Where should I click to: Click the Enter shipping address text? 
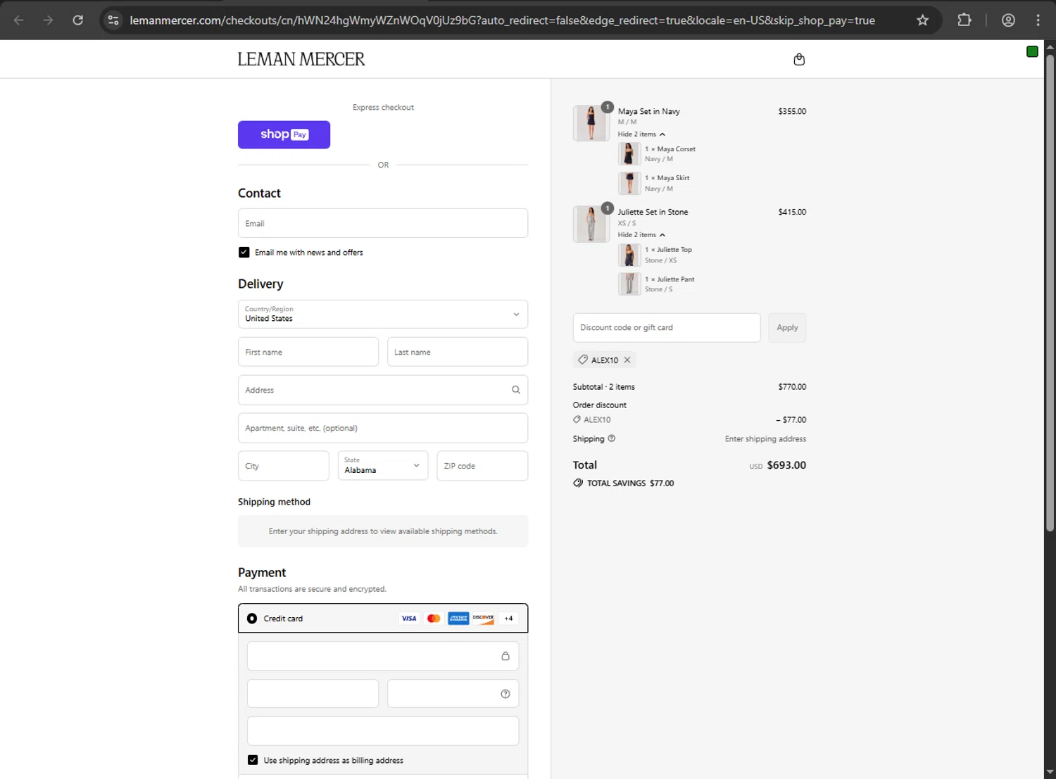tap(766, 438)
